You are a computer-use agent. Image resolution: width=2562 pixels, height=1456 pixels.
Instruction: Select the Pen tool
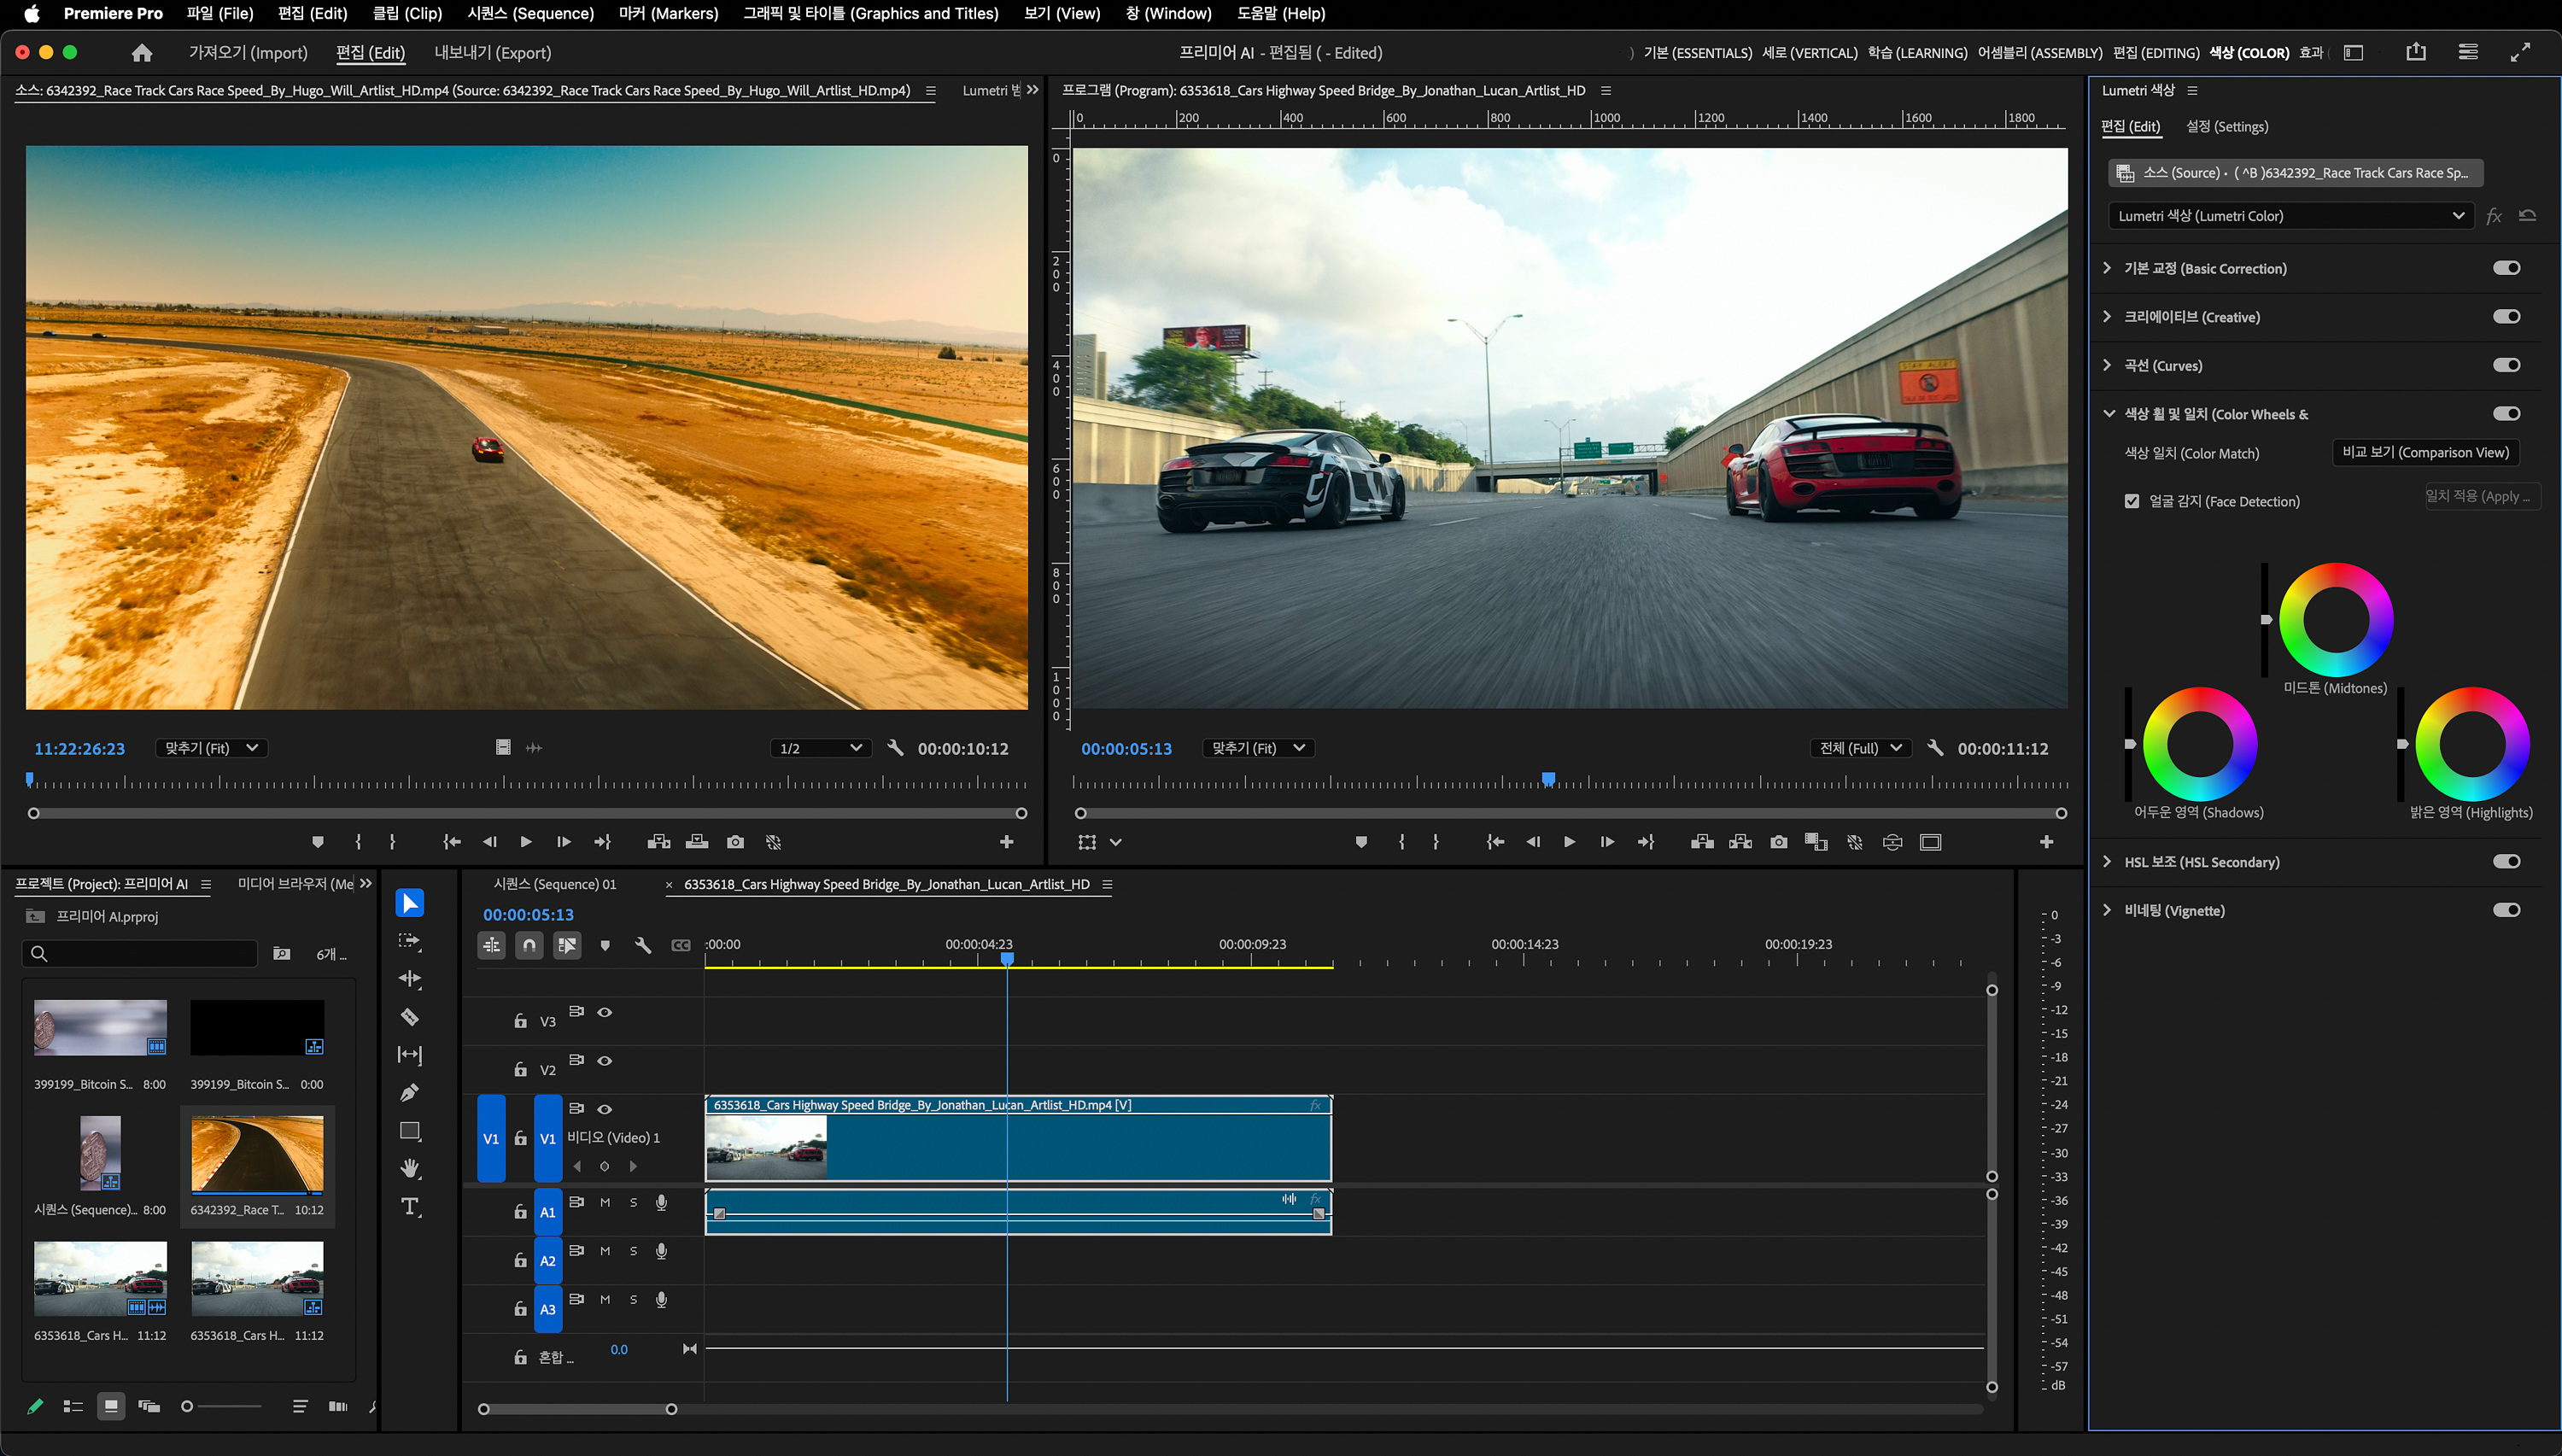tap(410, 1093)
